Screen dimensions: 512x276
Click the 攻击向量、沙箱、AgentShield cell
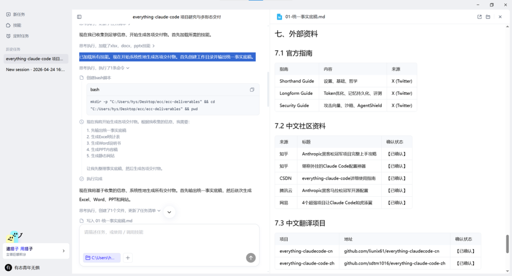click(353, 105)
